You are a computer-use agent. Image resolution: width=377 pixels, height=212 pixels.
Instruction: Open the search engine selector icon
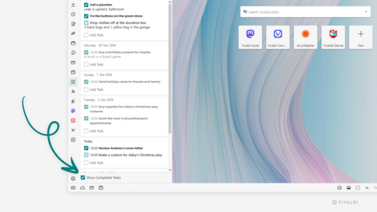pos(245,12)
